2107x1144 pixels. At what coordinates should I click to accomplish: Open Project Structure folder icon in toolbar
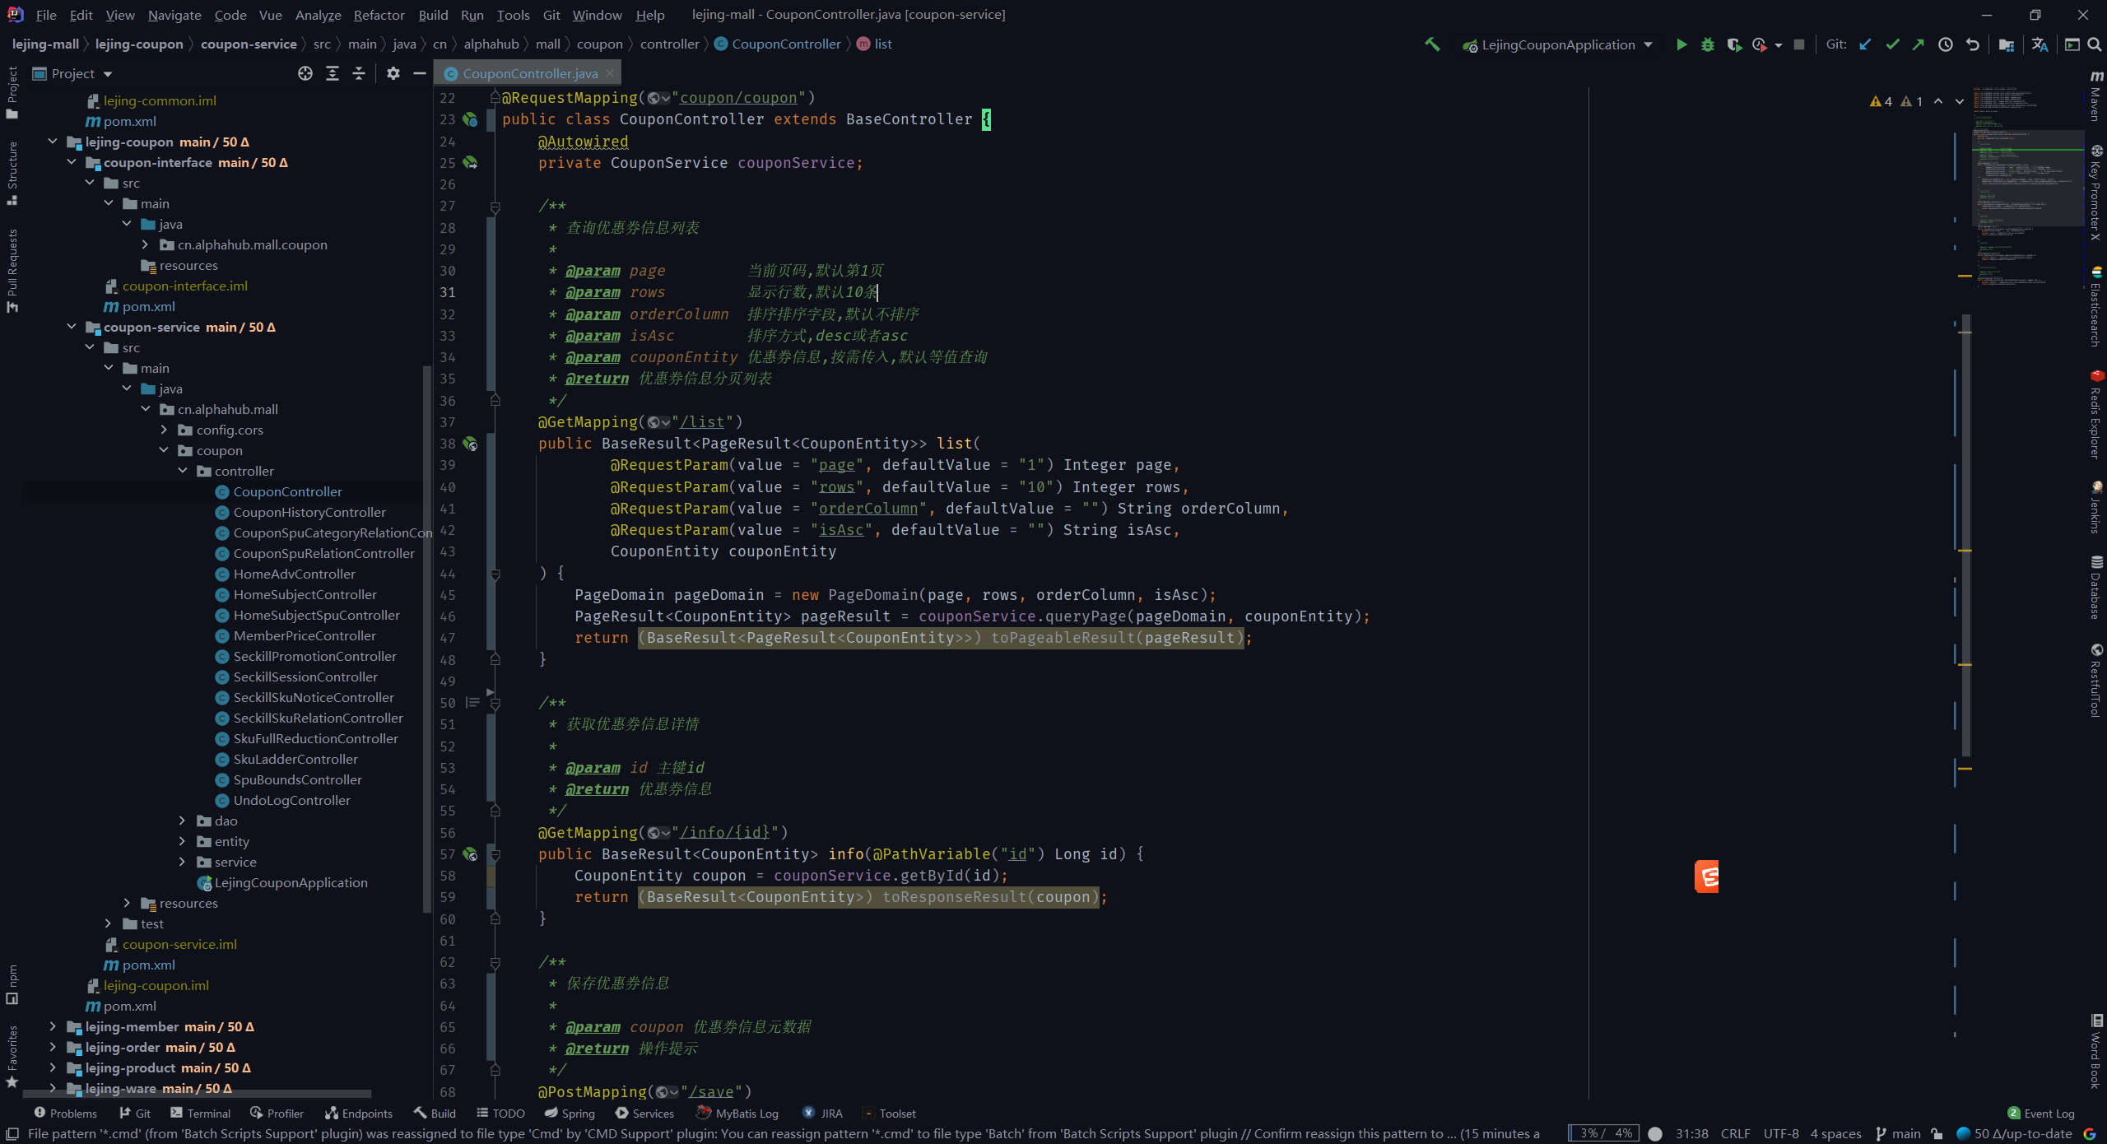click(2007, 44)
